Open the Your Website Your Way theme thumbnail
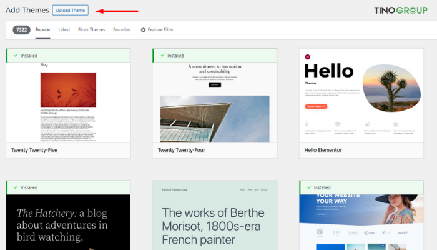 [361, 222]
